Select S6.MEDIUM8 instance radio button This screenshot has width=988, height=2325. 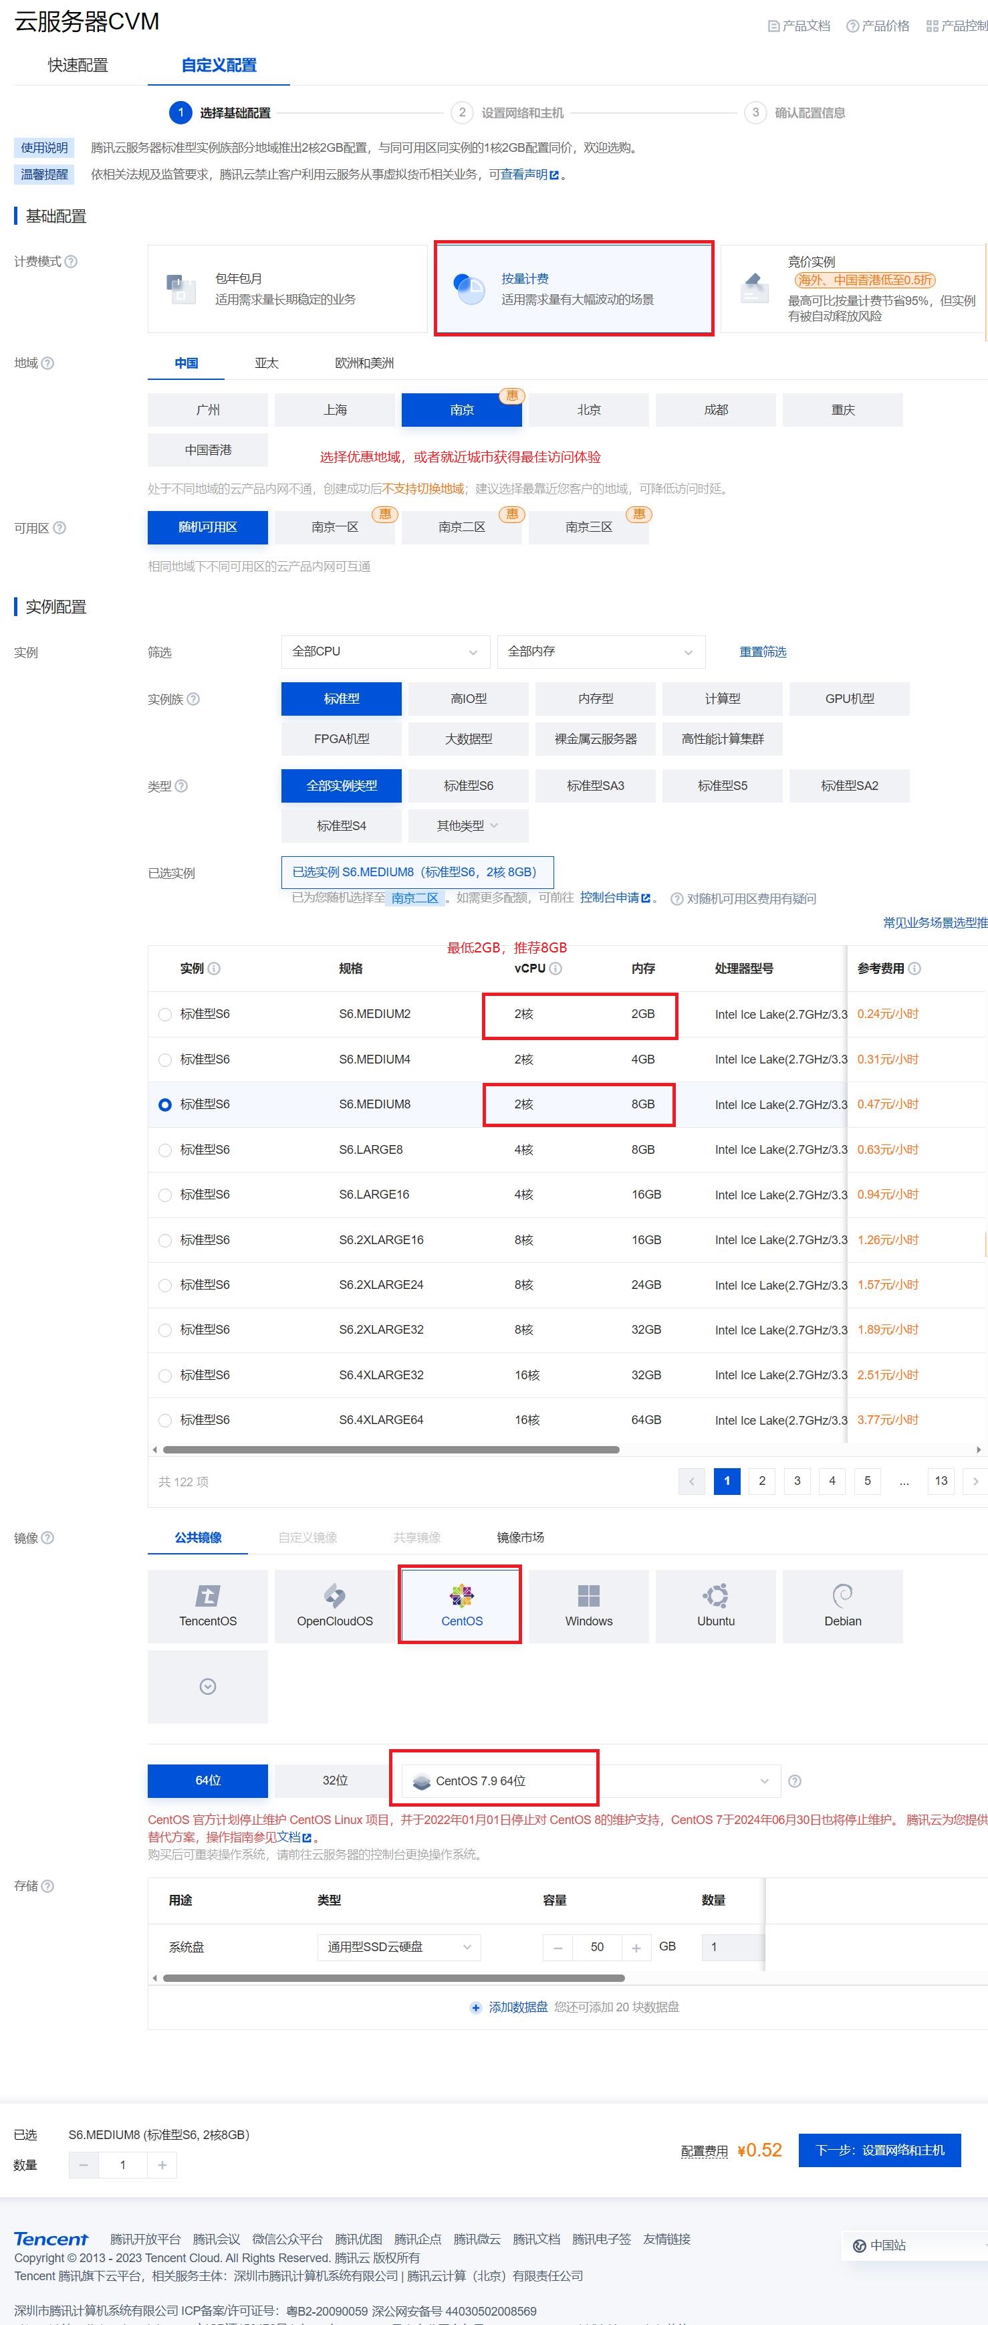pyautogui.click(x=165, y=1105)
